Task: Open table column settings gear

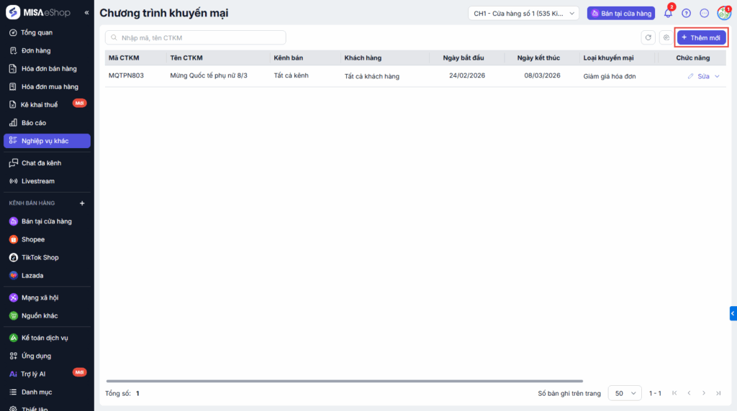Action: [666, 37]
